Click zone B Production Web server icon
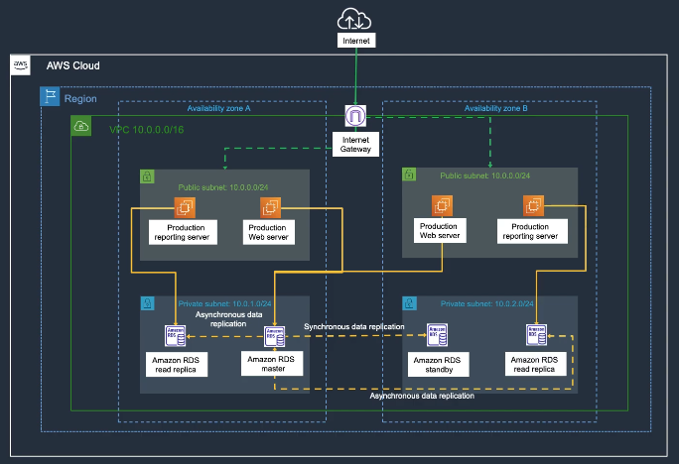 pyautogui.click(x=443, y=205)
